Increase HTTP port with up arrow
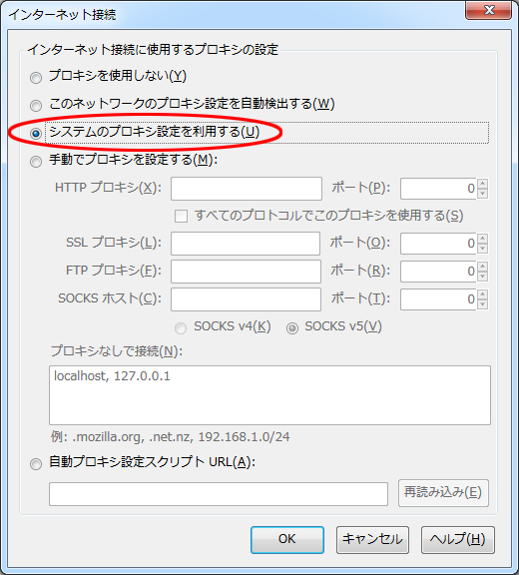The width and height of the screenshot is (519, 575). click(x=483, y=184)
